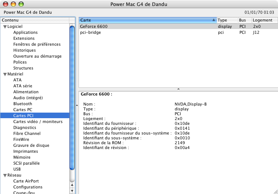Click the green zoom window button
This screenshot has width=278, height=194.
point(21,4)
